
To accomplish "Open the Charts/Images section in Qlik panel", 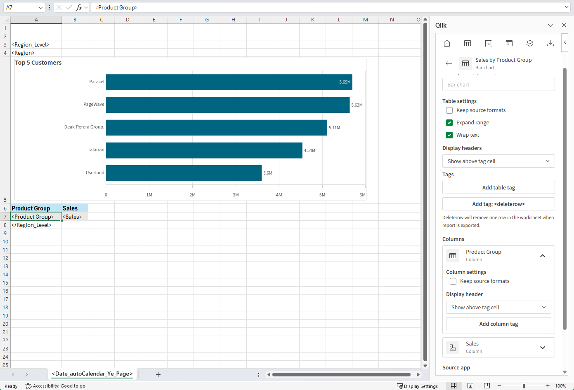I will [488, 43].
